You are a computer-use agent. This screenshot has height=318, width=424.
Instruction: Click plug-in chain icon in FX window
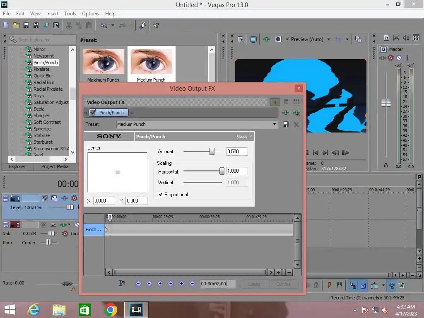click(x=286, y=113)
